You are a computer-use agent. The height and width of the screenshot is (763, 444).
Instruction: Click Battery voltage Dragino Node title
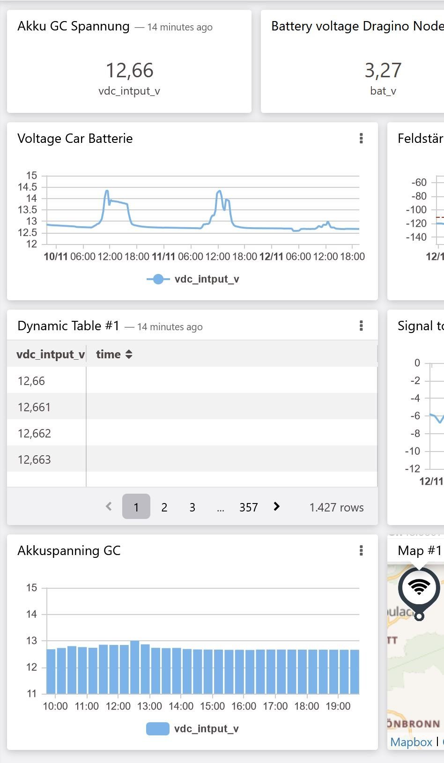click(x=358, y=26)
